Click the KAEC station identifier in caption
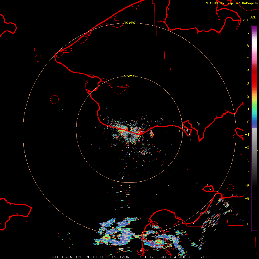Image resolution: width=259 pixels, height=259 pixels. pos(166,257)
